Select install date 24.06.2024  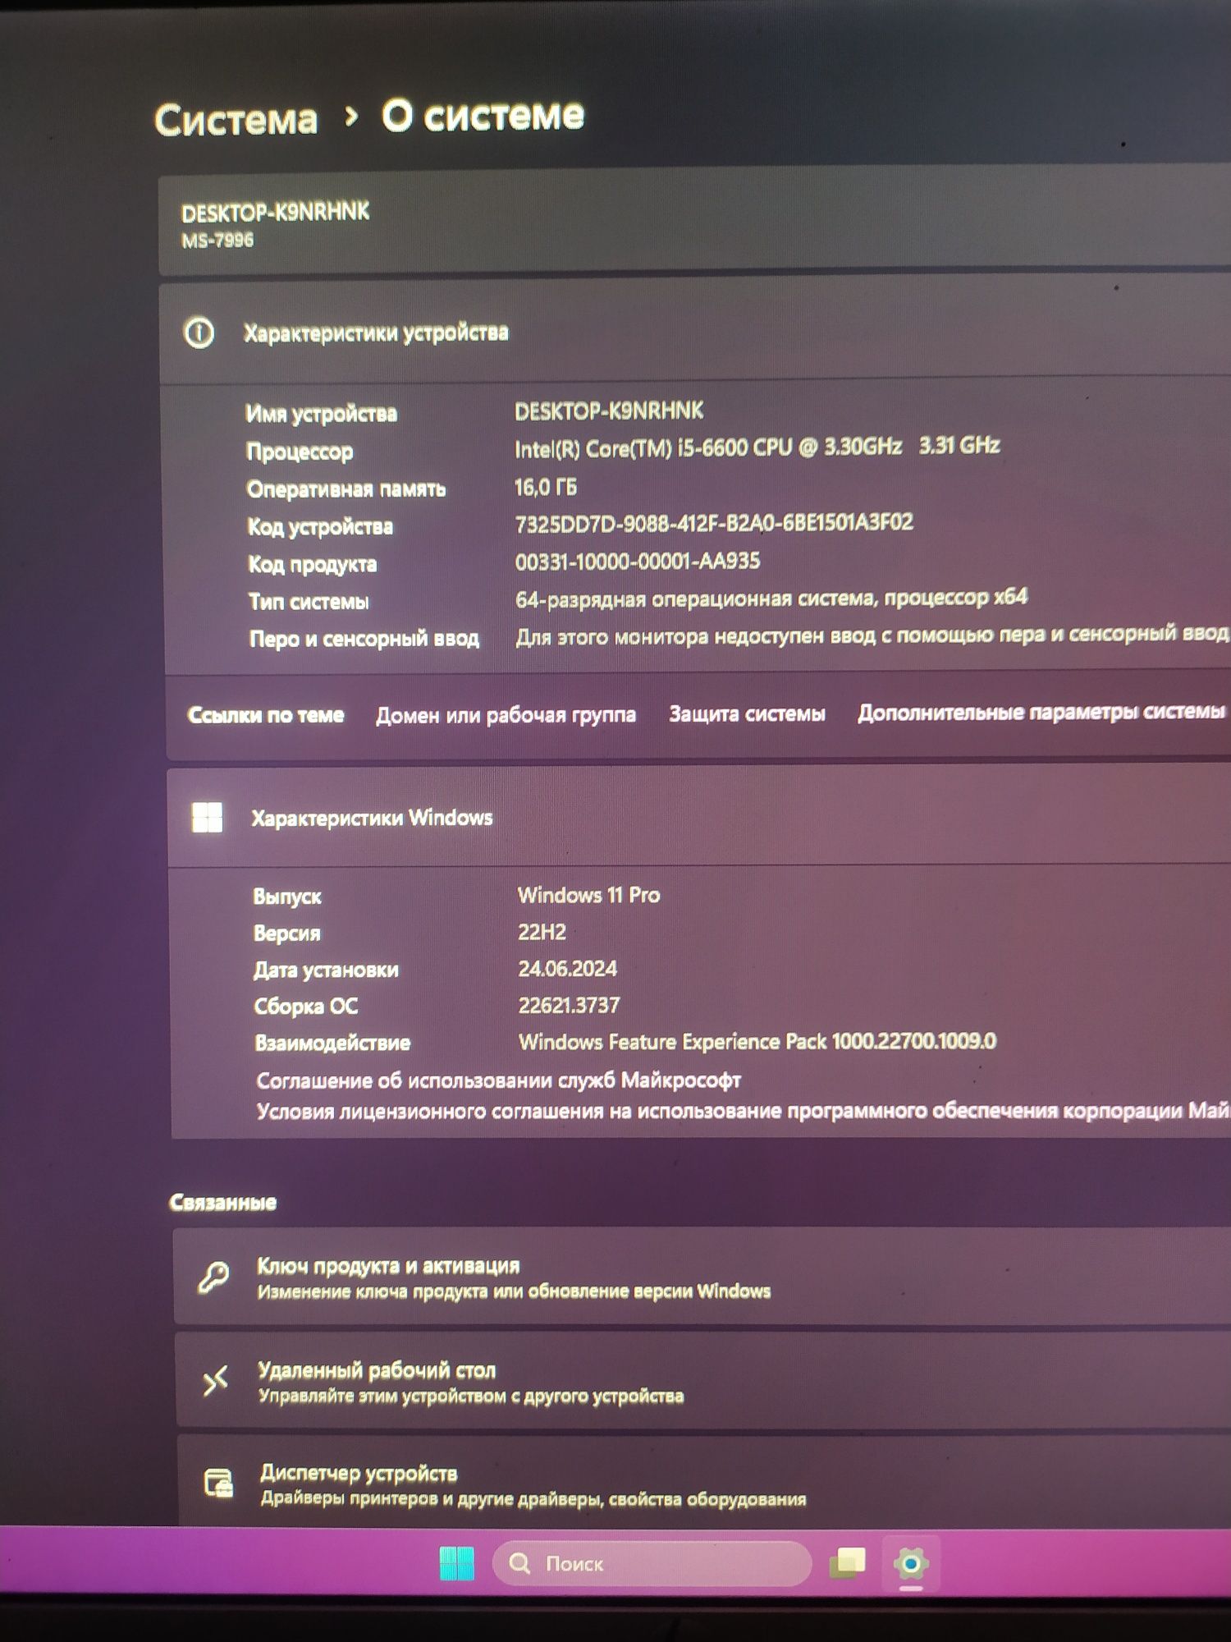click(x=567, y=969)
